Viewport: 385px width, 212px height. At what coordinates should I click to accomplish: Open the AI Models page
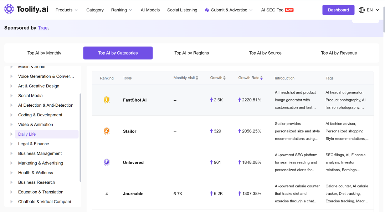[150, 10]
